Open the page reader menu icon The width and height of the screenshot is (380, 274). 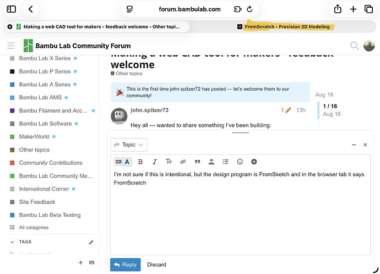click(x=129, y=9)
